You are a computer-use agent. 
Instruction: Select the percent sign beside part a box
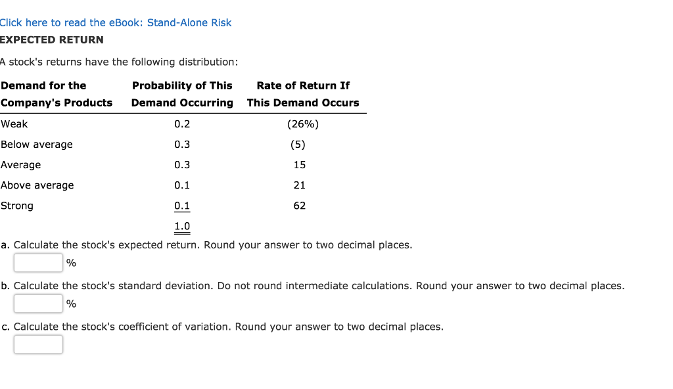71,263
